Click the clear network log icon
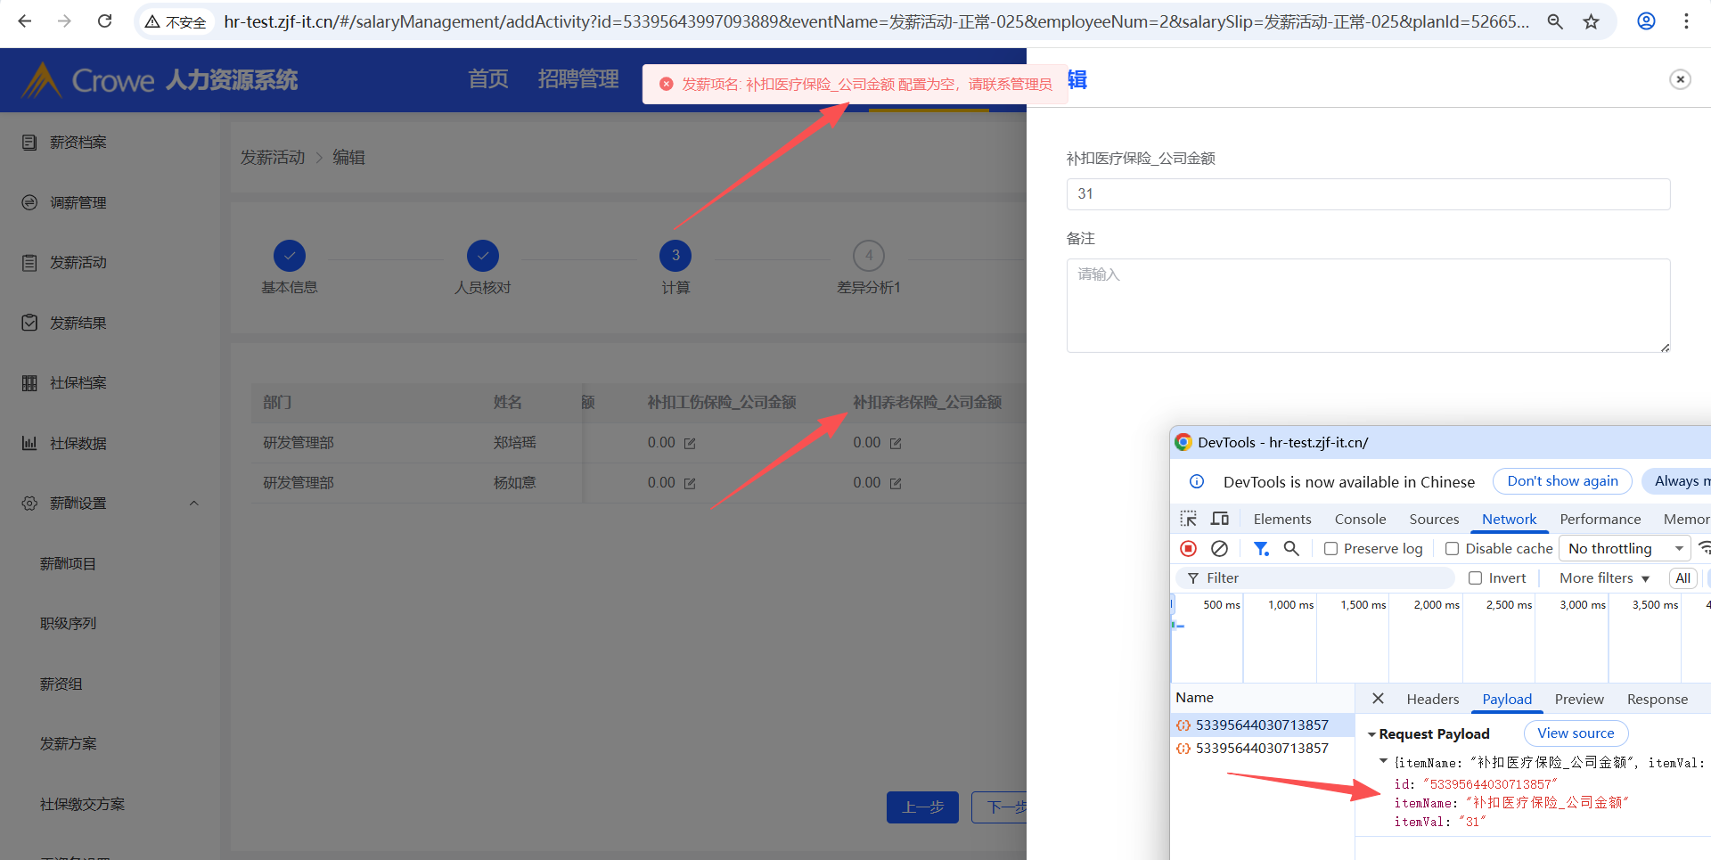The height and width of the screenshot is (860, 1711). coord(1219,549)
